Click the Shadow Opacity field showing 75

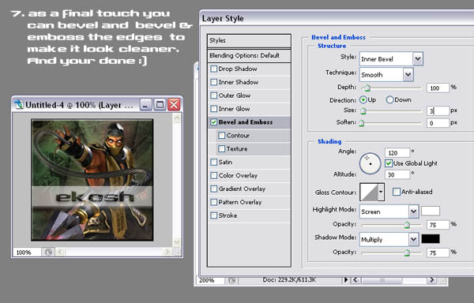click(438, 252)
